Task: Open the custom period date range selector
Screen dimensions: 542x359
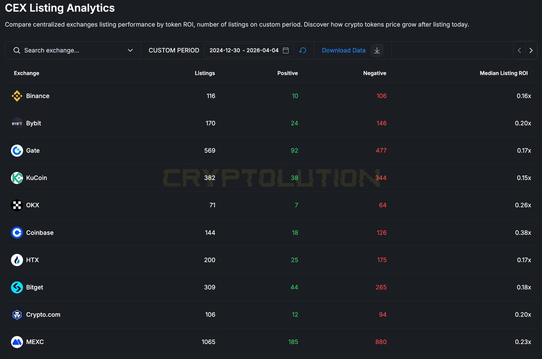Action: click(x=246, y=50)
